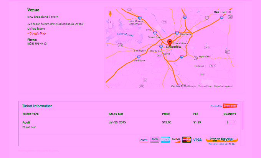Open the + Google Map link
Screen dimensions: 261x158
36,33
